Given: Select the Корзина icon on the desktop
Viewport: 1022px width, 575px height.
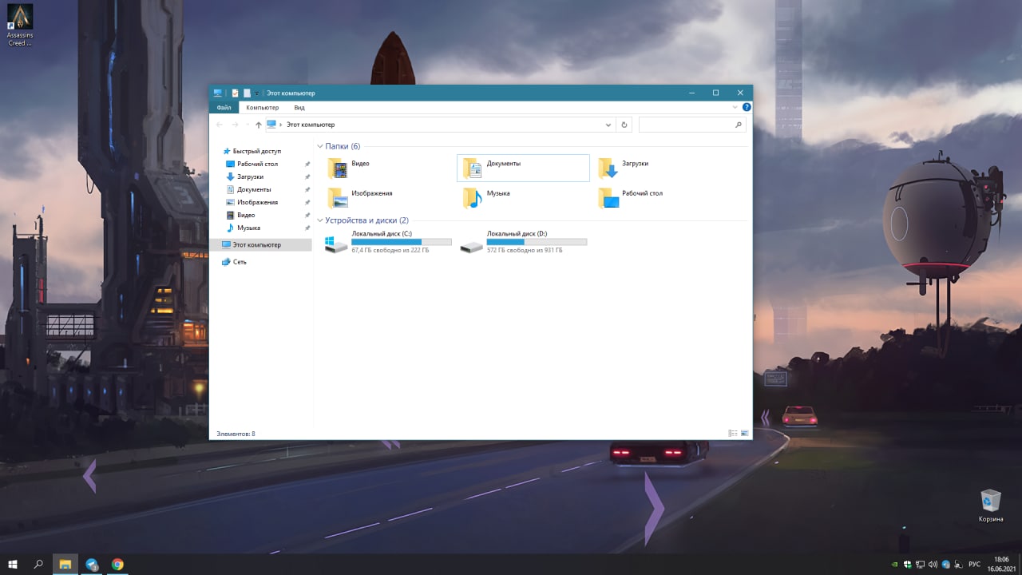Looking at the screenshot, I should click(990, 506).
